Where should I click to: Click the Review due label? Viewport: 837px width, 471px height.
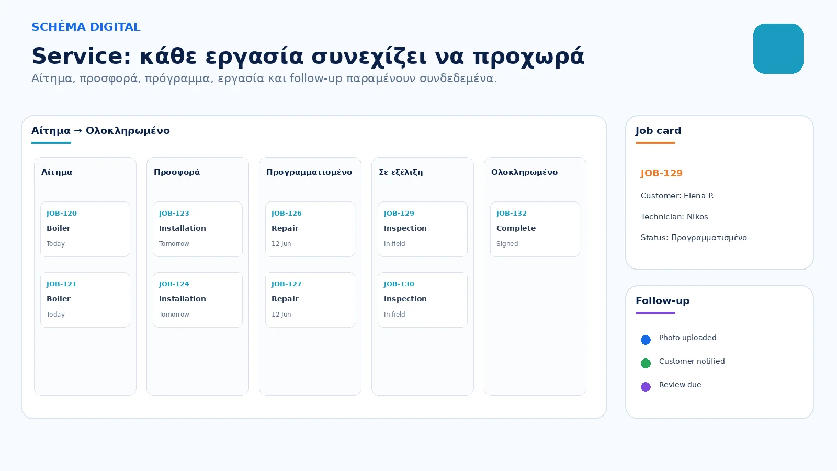(x=680, y=385)
